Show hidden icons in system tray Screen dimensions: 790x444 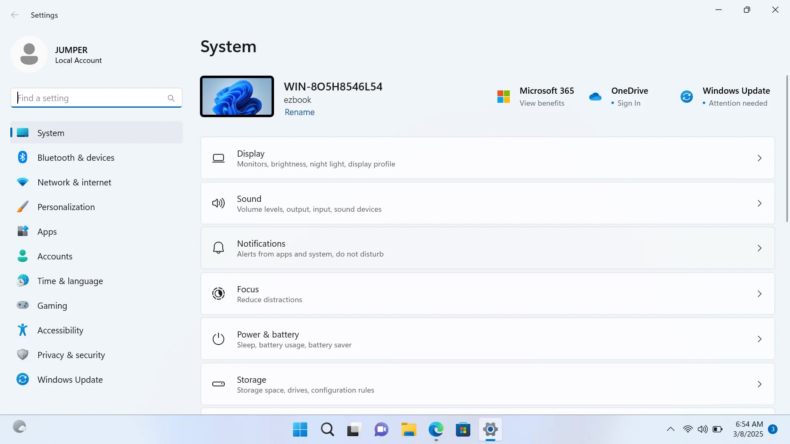click(670, 429)
